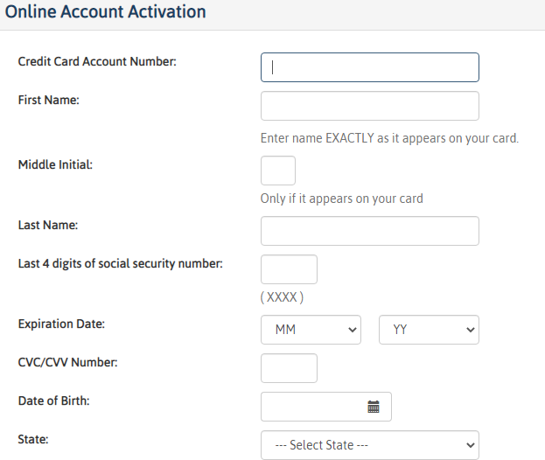Select the Middle Initial input box
The height and width of the screenshot is (460, 545).
click(278, 171)
